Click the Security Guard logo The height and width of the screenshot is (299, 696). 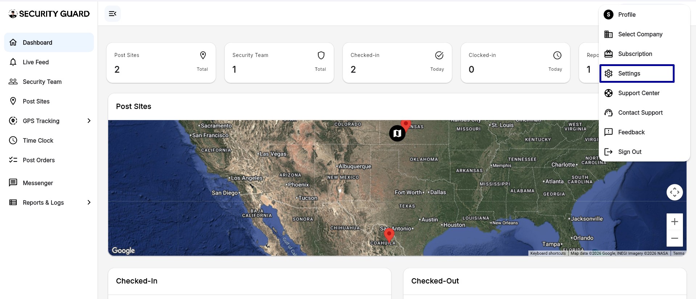pos(49,14)
